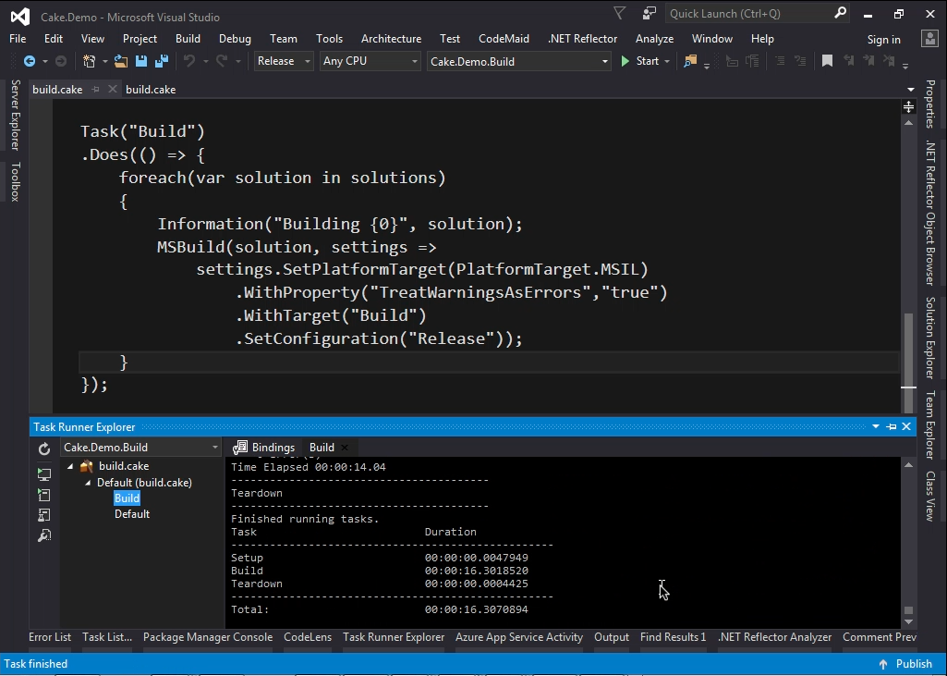Click the send feedback icon
Image resolution: width=947 pixels, height=676 pixels.
(x=650, y=13)
